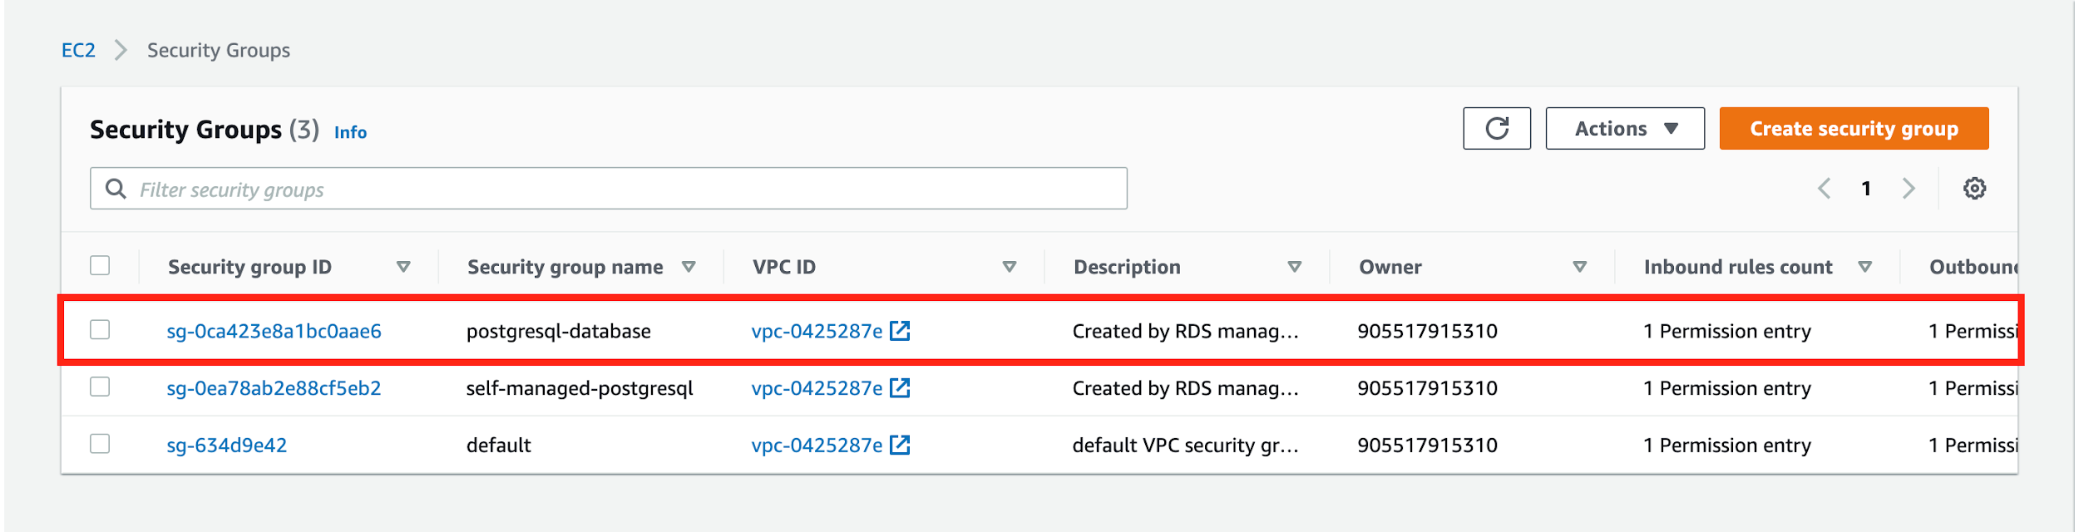Check the default security group checkbox
Screen dimensions: 2079x532
tap(100, 443)
